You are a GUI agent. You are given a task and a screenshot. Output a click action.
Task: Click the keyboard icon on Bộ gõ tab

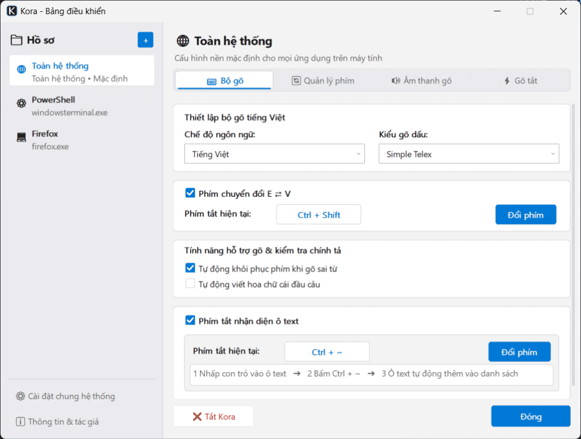[x=212, y=81]
